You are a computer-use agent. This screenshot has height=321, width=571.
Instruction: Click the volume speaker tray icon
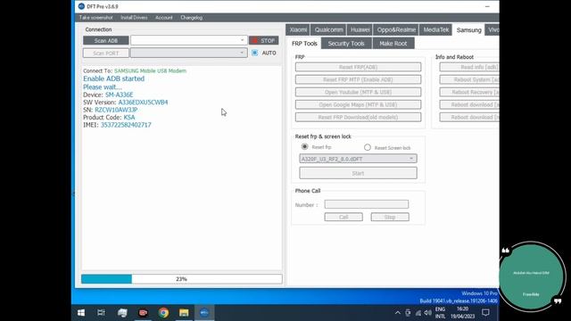click(428, 313)
